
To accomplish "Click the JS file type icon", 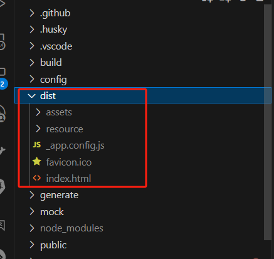I will [37, 145].
